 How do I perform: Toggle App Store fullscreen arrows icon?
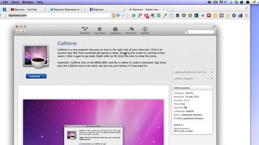(214, 27)
